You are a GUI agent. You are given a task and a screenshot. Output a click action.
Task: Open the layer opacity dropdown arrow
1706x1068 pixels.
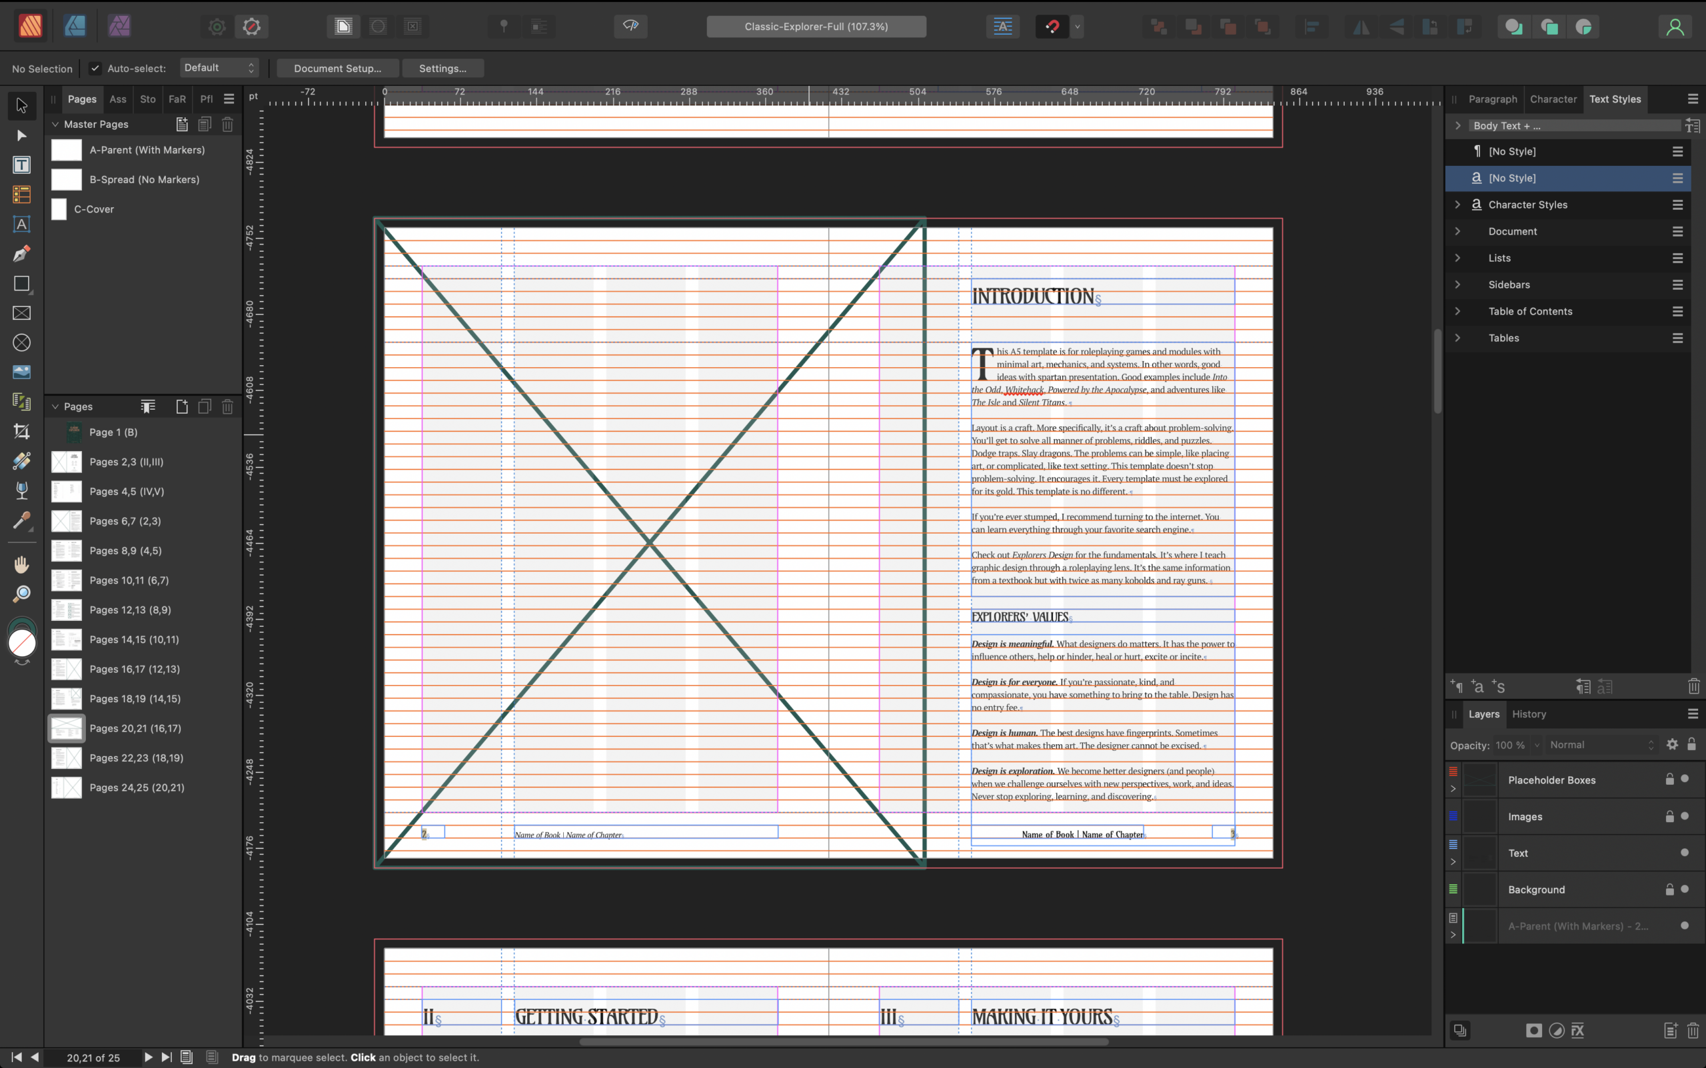click(x=1537, y=745)
